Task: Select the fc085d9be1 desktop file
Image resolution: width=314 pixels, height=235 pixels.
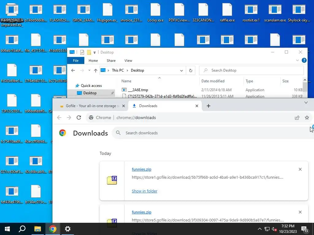Action: (12, 73)
